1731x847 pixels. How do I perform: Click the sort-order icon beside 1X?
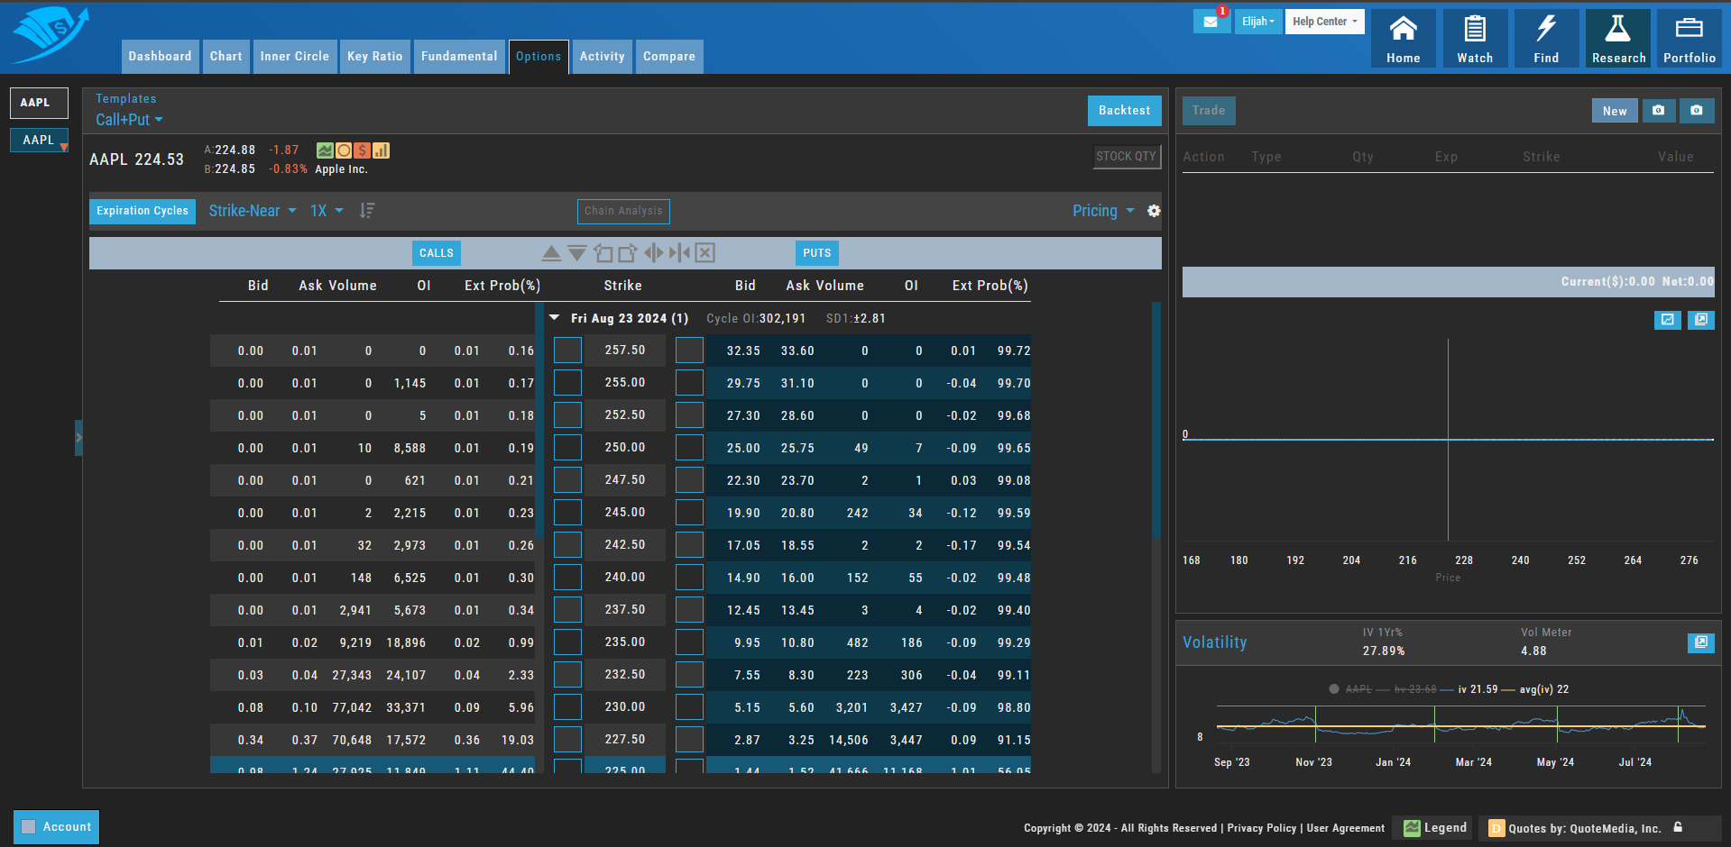(367, 211)
